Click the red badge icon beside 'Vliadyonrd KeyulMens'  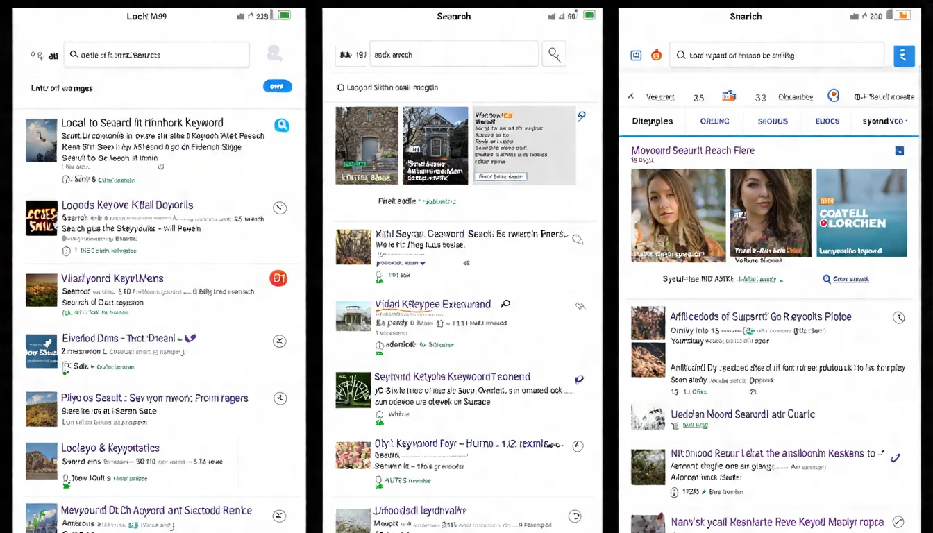point(278,278)
